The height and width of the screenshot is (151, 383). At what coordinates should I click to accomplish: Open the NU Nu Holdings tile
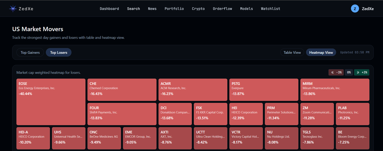pyautogui.click(x=282, y=138)
